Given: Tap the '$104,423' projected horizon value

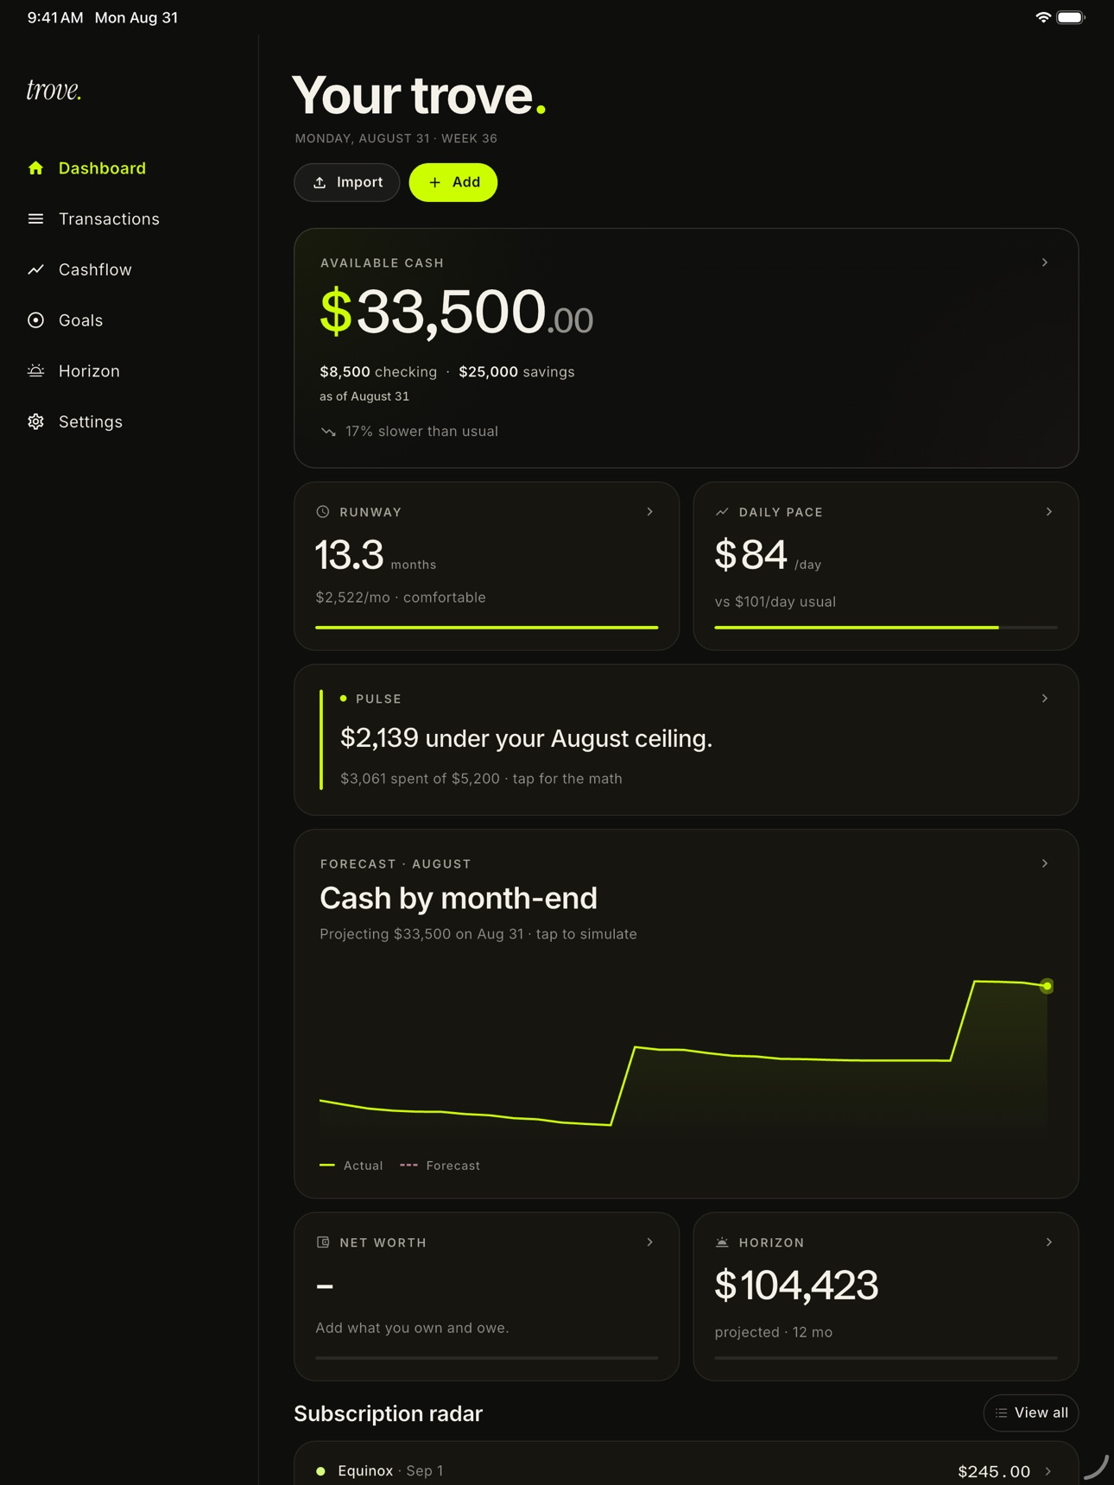Looking at the screenshot, I should tap(797, 1286).
